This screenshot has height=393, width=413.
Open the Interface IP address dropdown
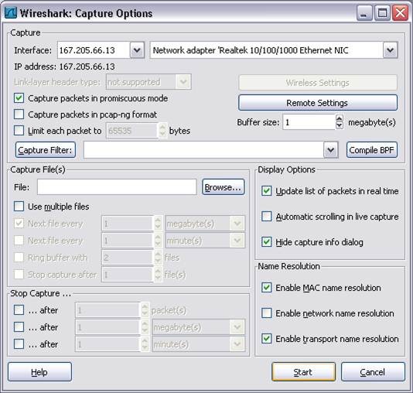pyautogui.click(x=137, y=50)
